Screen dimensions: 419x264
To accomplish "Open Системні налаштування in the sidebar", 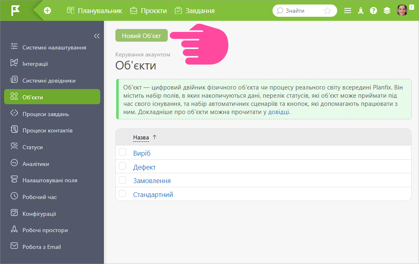I will pos(54,47).
